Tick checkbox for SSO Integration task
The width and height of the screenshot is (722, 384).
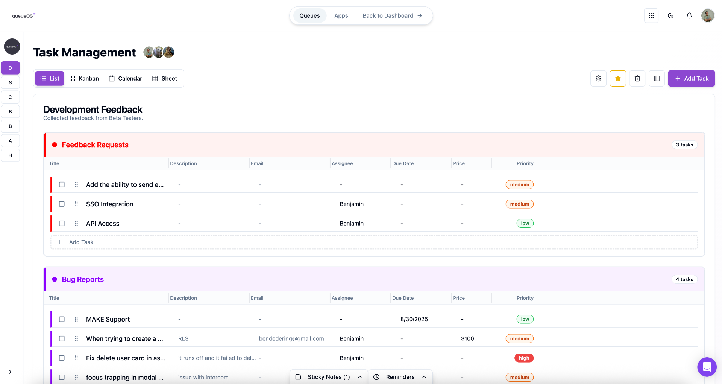pyautogui.click(x=62, y=204)
